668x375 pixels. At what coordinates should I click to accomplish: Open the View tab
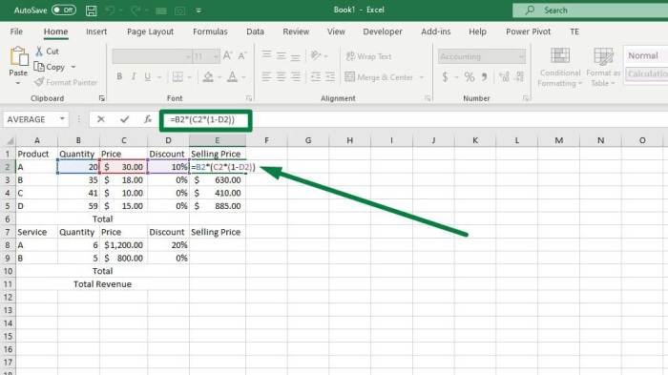tap(336, 31)
